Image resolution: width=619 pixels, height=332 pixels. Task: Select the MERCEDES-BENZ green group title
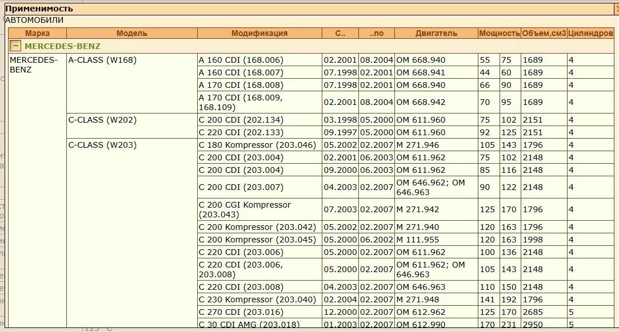62,46
